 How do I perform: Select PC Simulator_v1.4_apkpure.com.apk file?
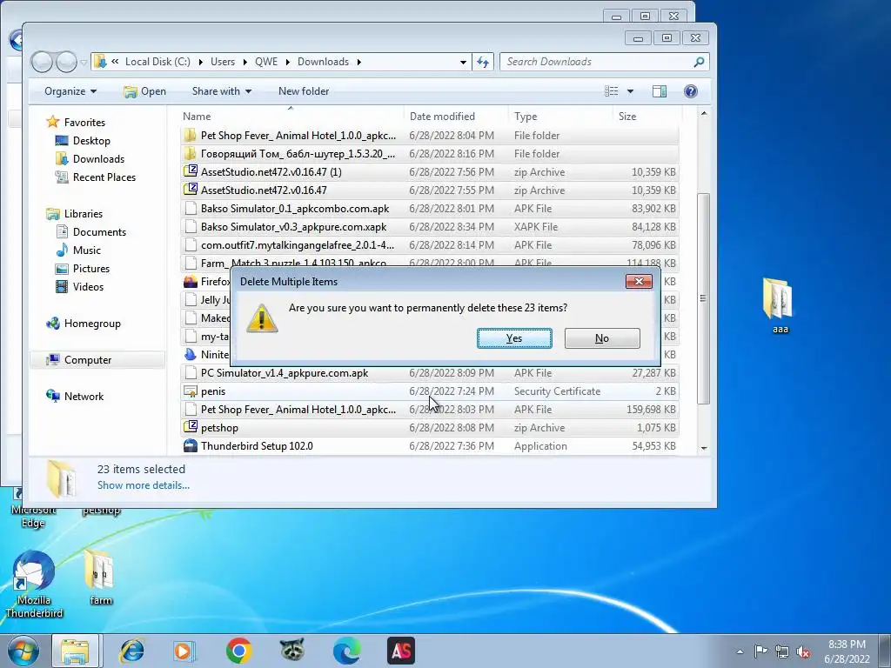430,372
